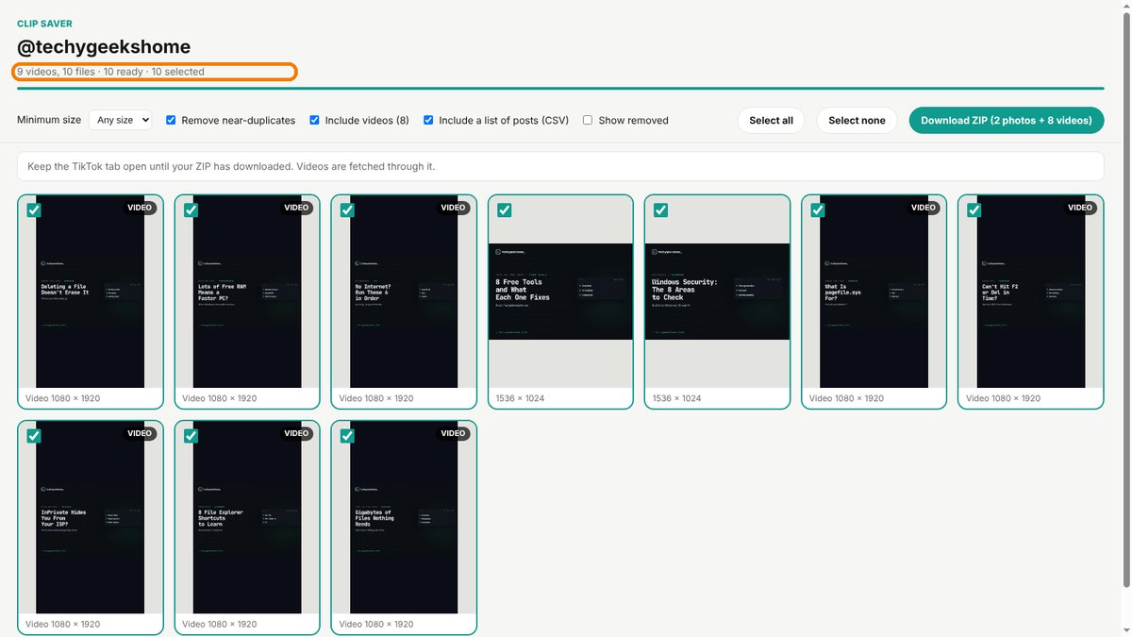
Task: Open the 'Deleting a File Doesn't Erase It' thumbnail
Action: (91, 292)
